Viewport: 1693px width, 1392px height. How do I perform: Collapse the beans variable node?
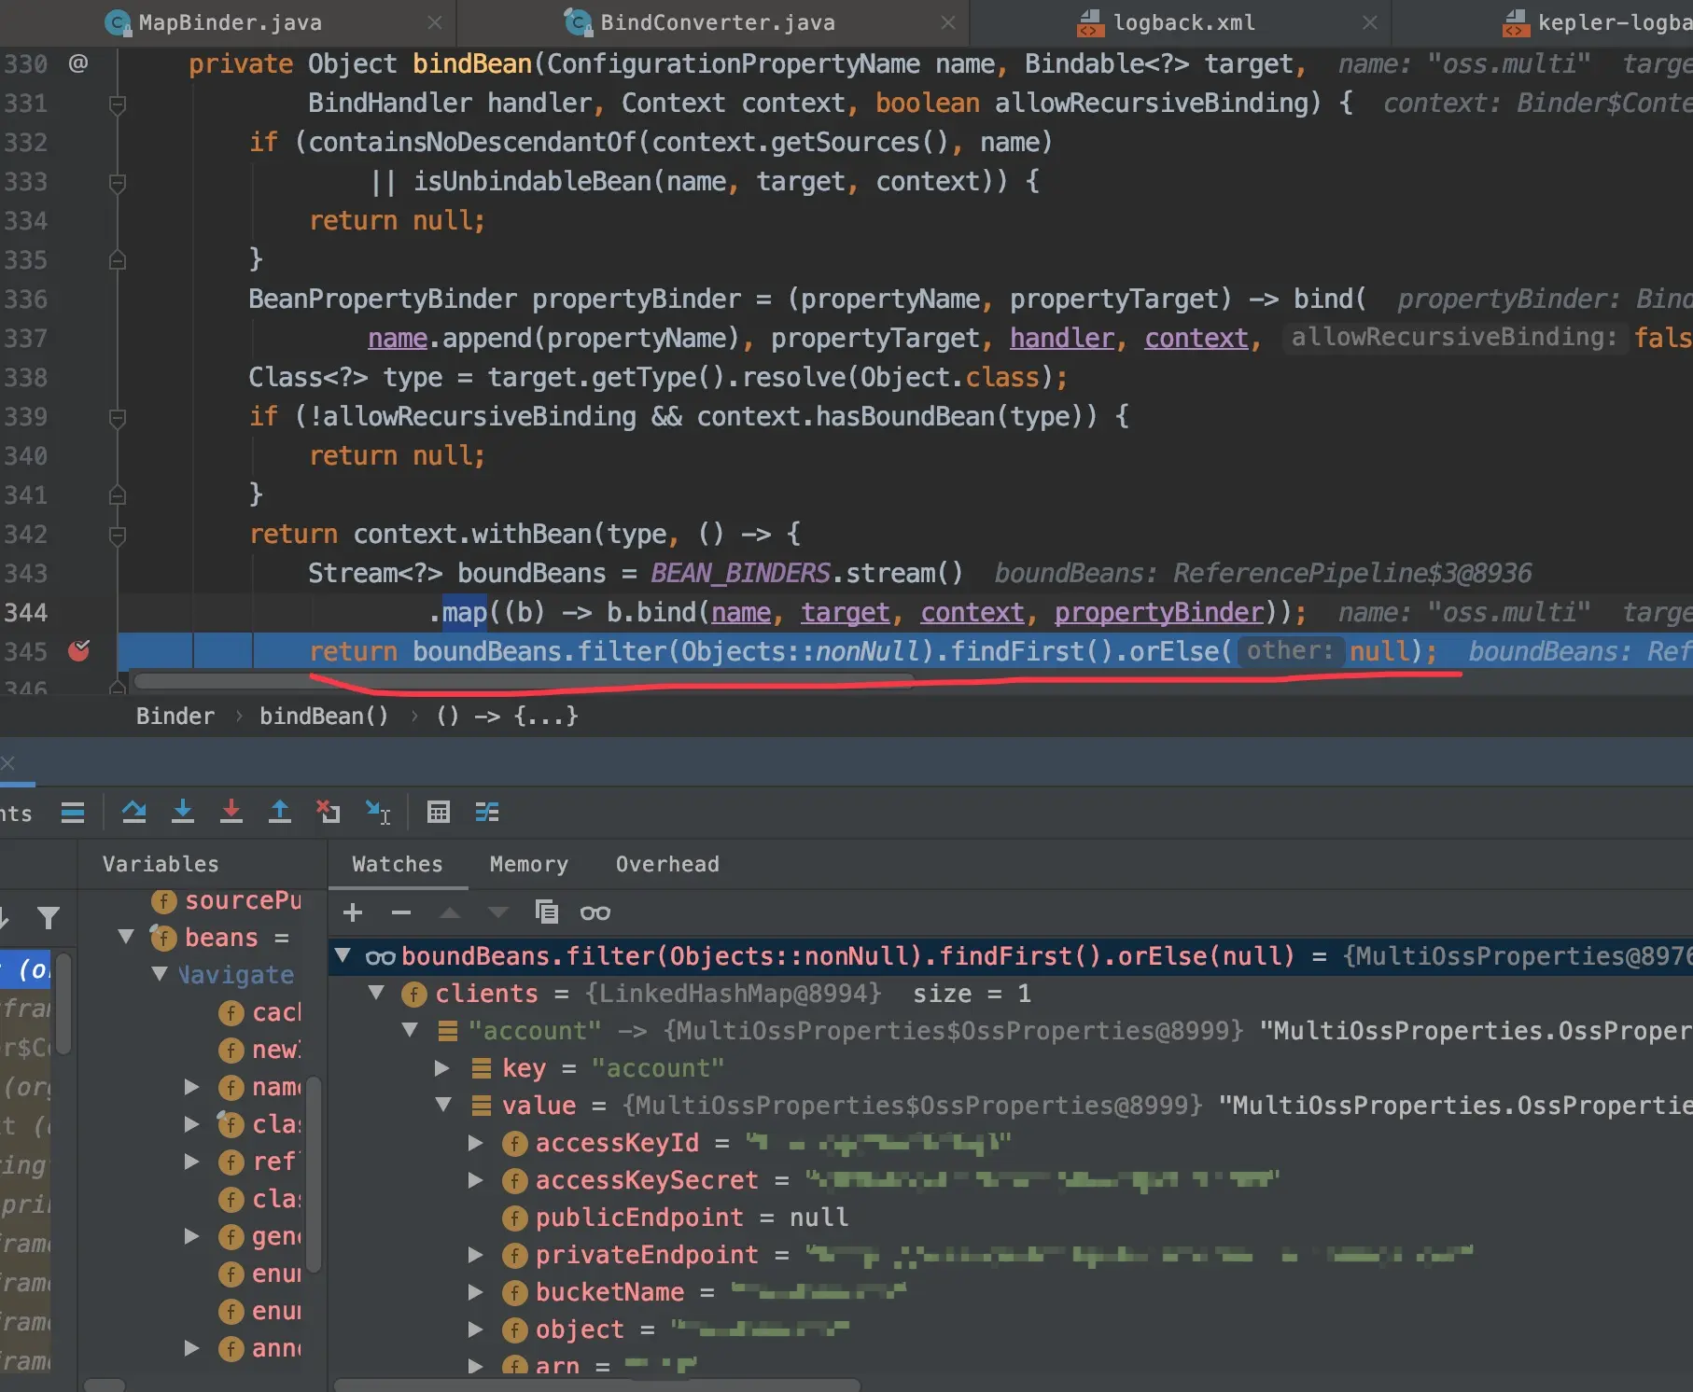127,937
